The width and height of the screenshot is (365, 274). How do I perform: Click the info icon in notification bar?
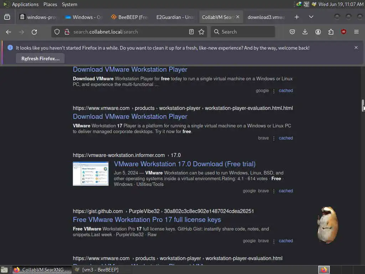tap(10, 47)
